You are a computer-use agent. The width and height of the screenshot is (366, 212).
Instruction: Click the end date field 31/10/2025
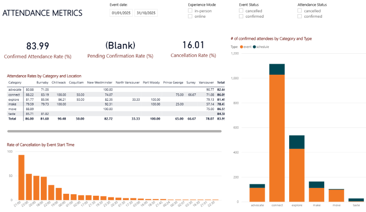(x=145, y=14)
